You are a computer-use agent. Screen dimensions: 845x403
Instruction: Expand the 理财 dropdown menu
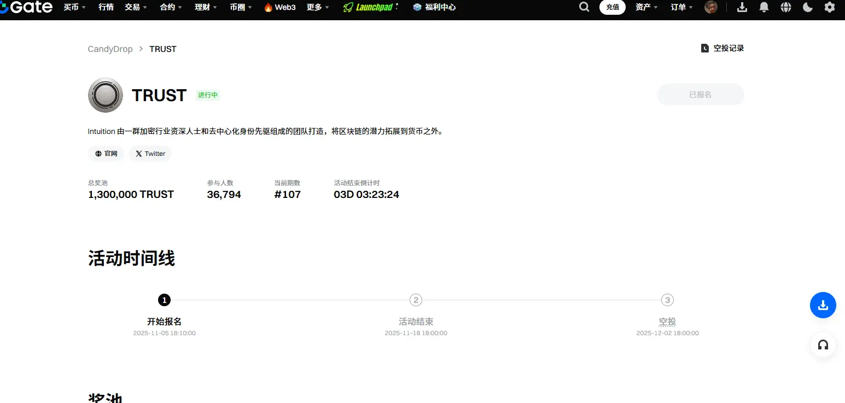[206, 7]
